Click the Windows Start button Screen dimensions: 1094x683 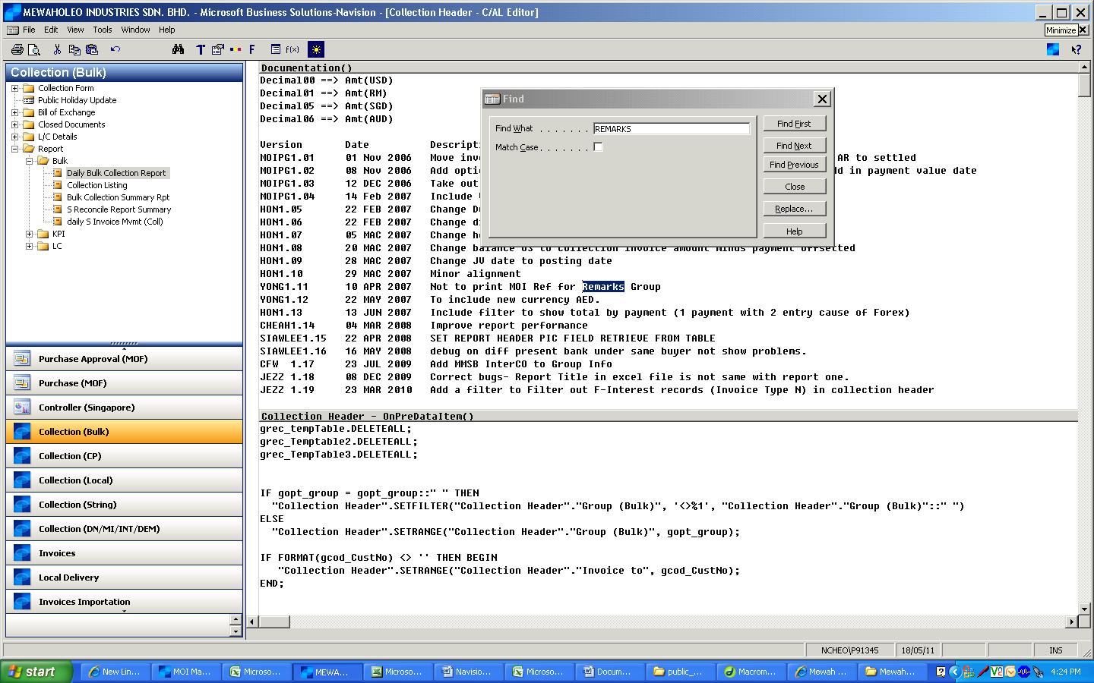[x=36, y=672]
